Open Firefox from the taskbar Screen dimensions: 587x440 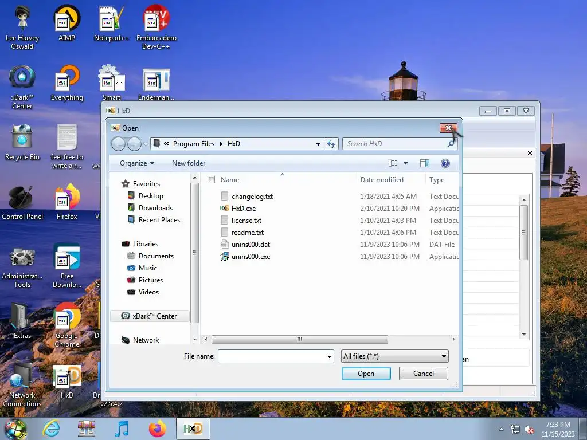tap(158, 429)
